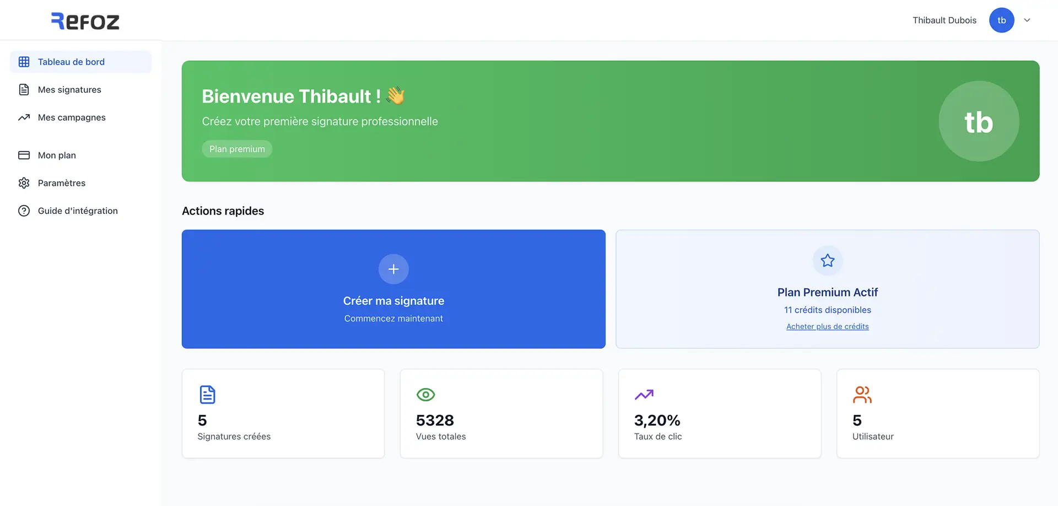Click the users icon above Utilisateur
This screenshot has width=1058, height=506.
(862, 395)
